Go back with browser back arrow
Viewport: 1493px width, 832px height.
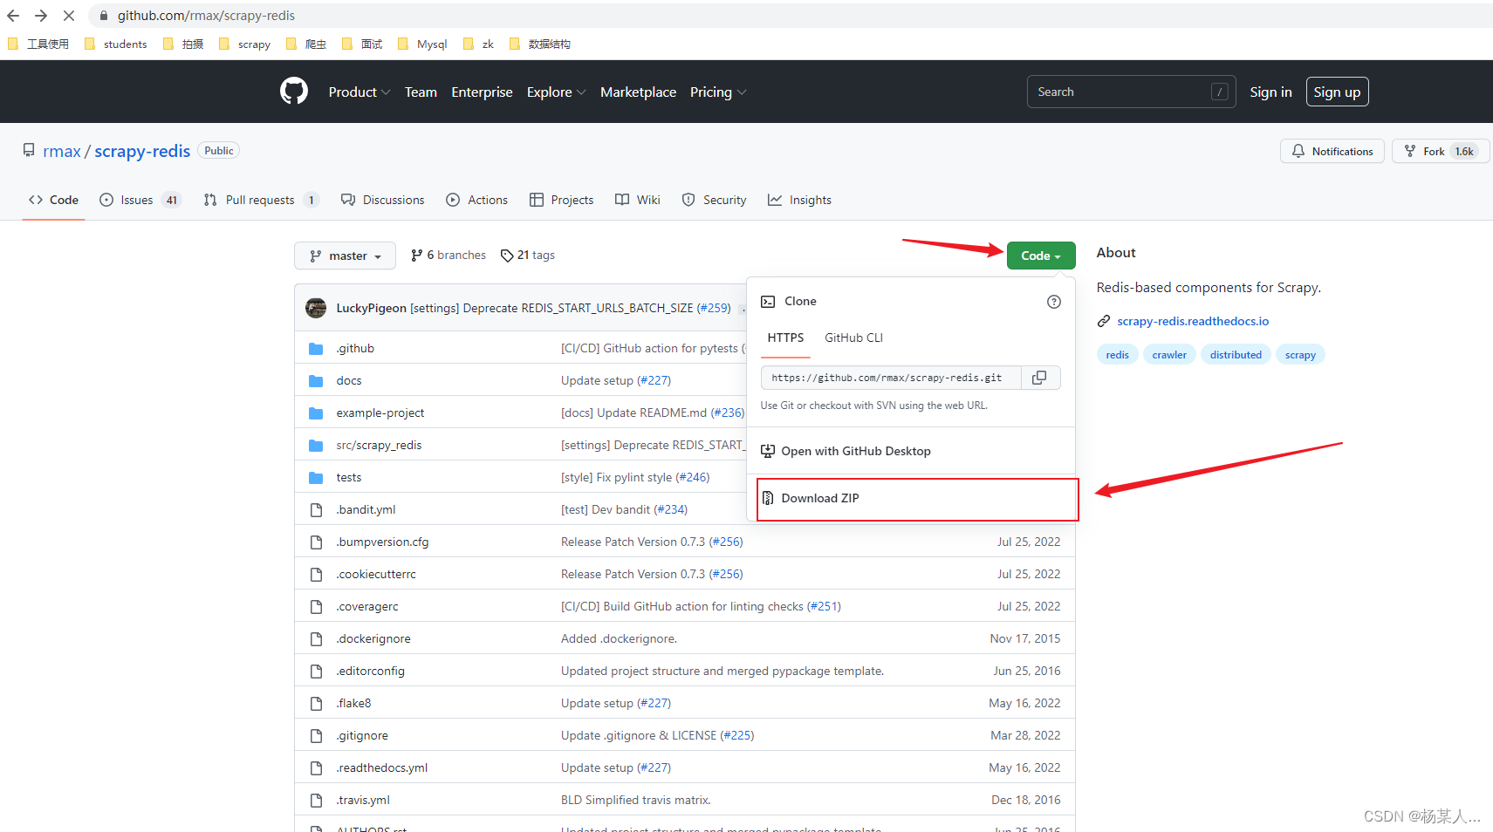(13, 16)
